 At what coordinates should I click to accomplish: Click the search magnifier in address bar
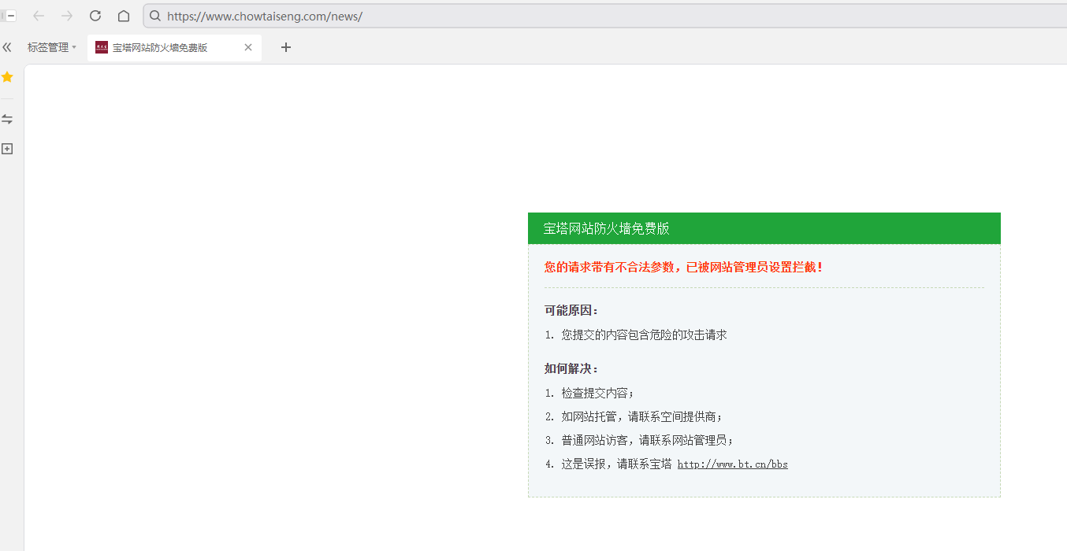155,16
